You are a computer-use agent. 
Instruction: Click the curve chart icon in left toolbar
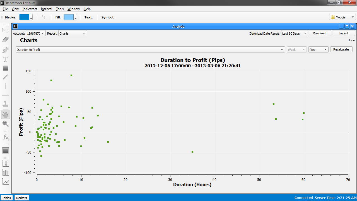click(x=6, y=163)
